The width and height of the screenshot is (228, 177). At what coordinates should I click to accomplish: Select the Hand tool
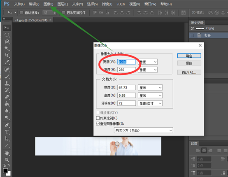click(x=7, y=153)
